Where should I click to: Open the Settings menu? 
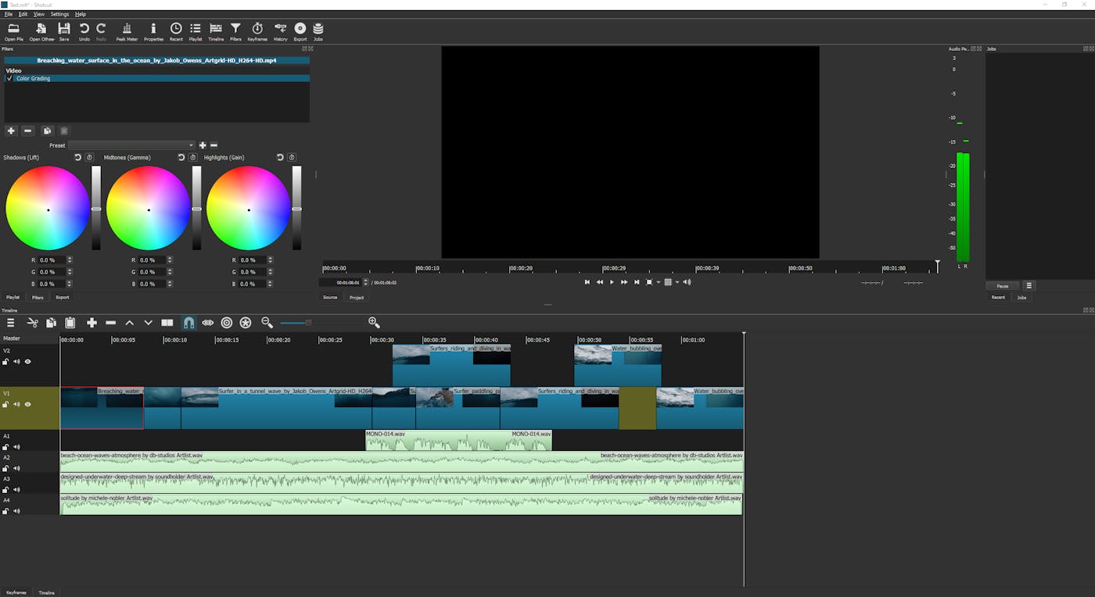coord(60,13)
